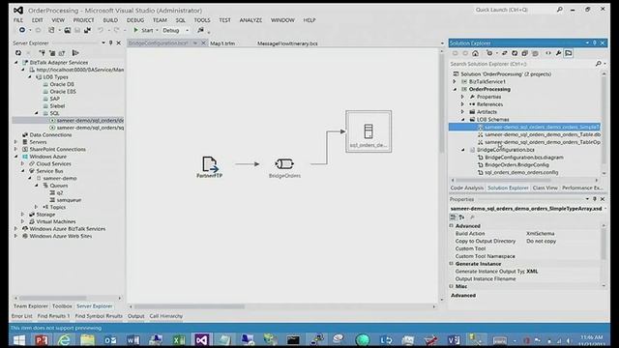Open Excel from the taskbar
The image size is (619, 348).
(x=179, y=339)
